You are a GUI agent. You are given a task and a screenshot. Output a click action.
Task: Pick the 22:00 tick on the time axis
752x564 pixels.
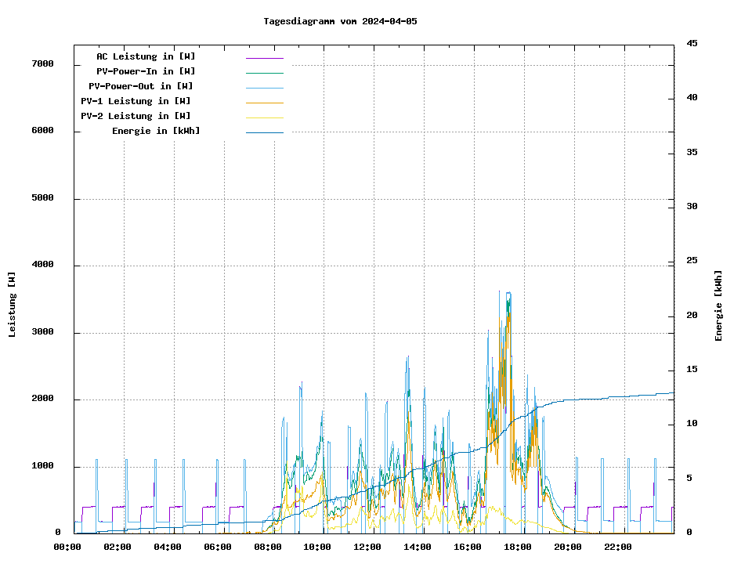pos(618,547)
